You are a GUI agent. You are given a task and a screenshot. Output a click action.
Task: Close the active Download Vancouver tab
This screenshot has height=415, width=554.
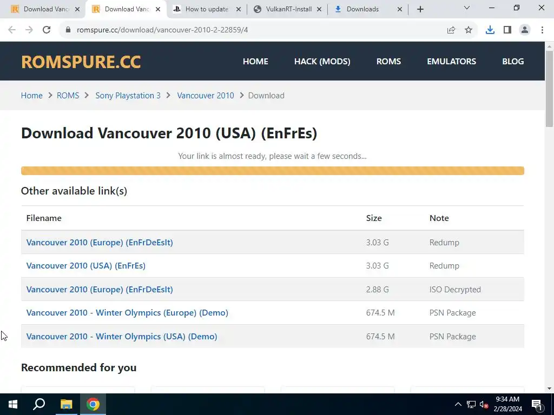(x=158, y=10)
